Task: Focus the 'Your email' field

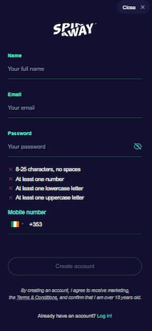Action: [x=75, y=108]
